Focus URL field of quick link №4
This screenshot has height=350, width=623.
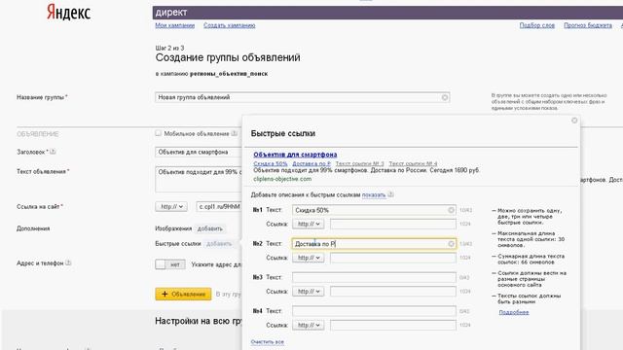(393, 325)
